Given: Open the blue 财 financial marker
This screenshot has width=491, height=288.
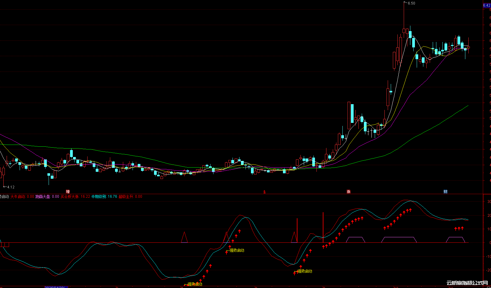Looking at the screenshot, I should tap(445, 192).
